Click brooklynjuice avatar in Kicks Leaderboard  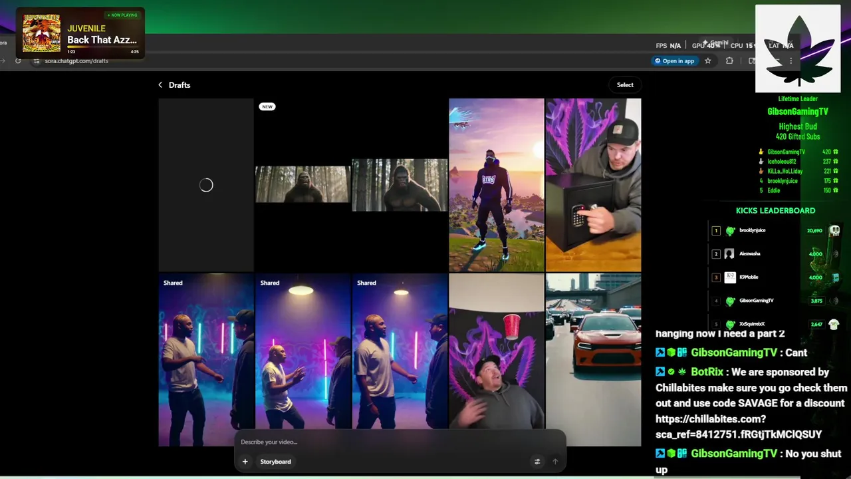(x=730, y=231)
